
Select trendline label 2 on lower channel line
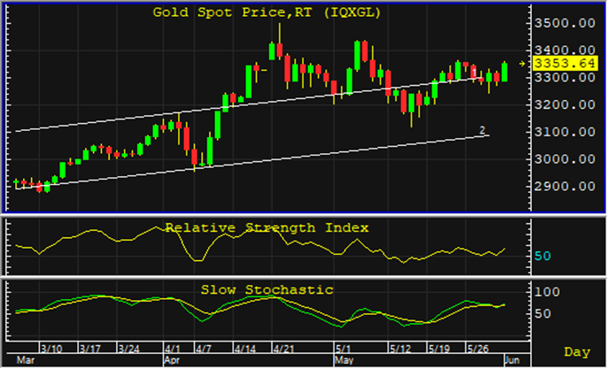(x=482, y=130)
